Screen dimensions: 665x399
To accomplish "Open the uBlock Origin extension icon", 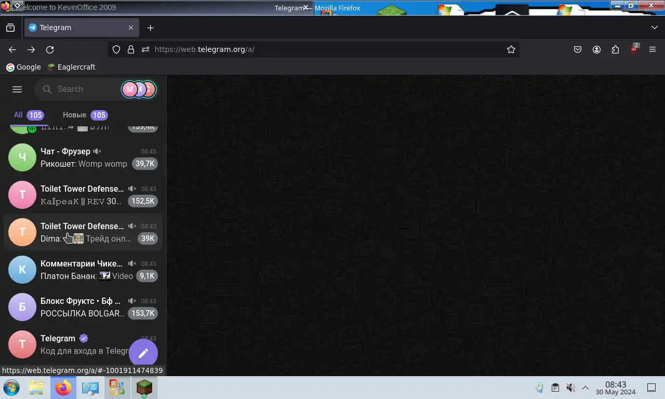I will [634, 49].
